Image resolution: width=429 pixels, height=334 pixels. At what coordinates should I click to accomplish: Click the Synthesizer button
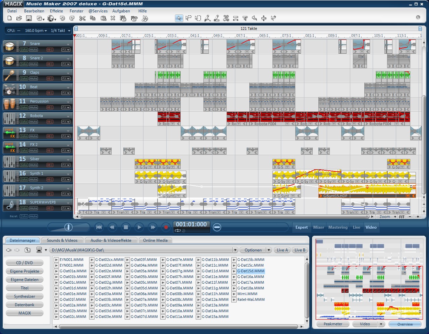click(24, 296)
